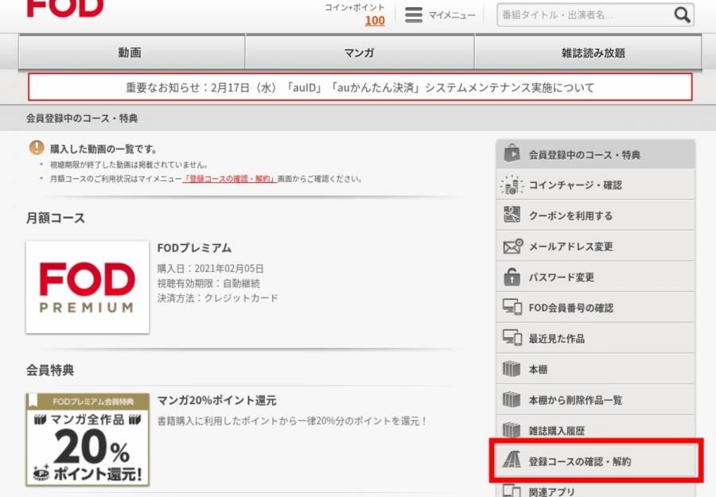The height and width of the screenshot is (497, 716).
Task: Click the bookshelf icon beside 本棚
Action: click(x=512, y=369)
